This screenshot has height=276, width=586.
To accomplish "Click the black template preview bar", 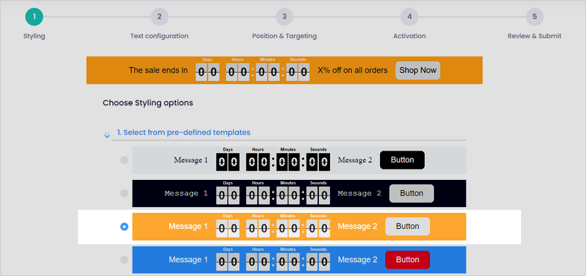I will point(299,194).
